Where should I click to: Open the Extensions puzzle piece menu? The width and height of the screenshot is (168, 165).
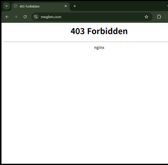[x=159, y=17]
